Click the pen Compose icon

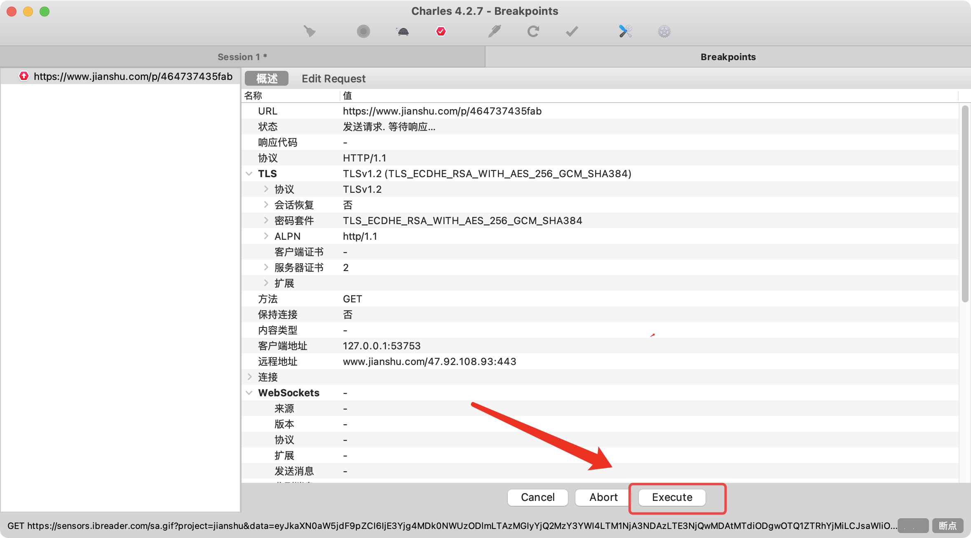point(495,31)
